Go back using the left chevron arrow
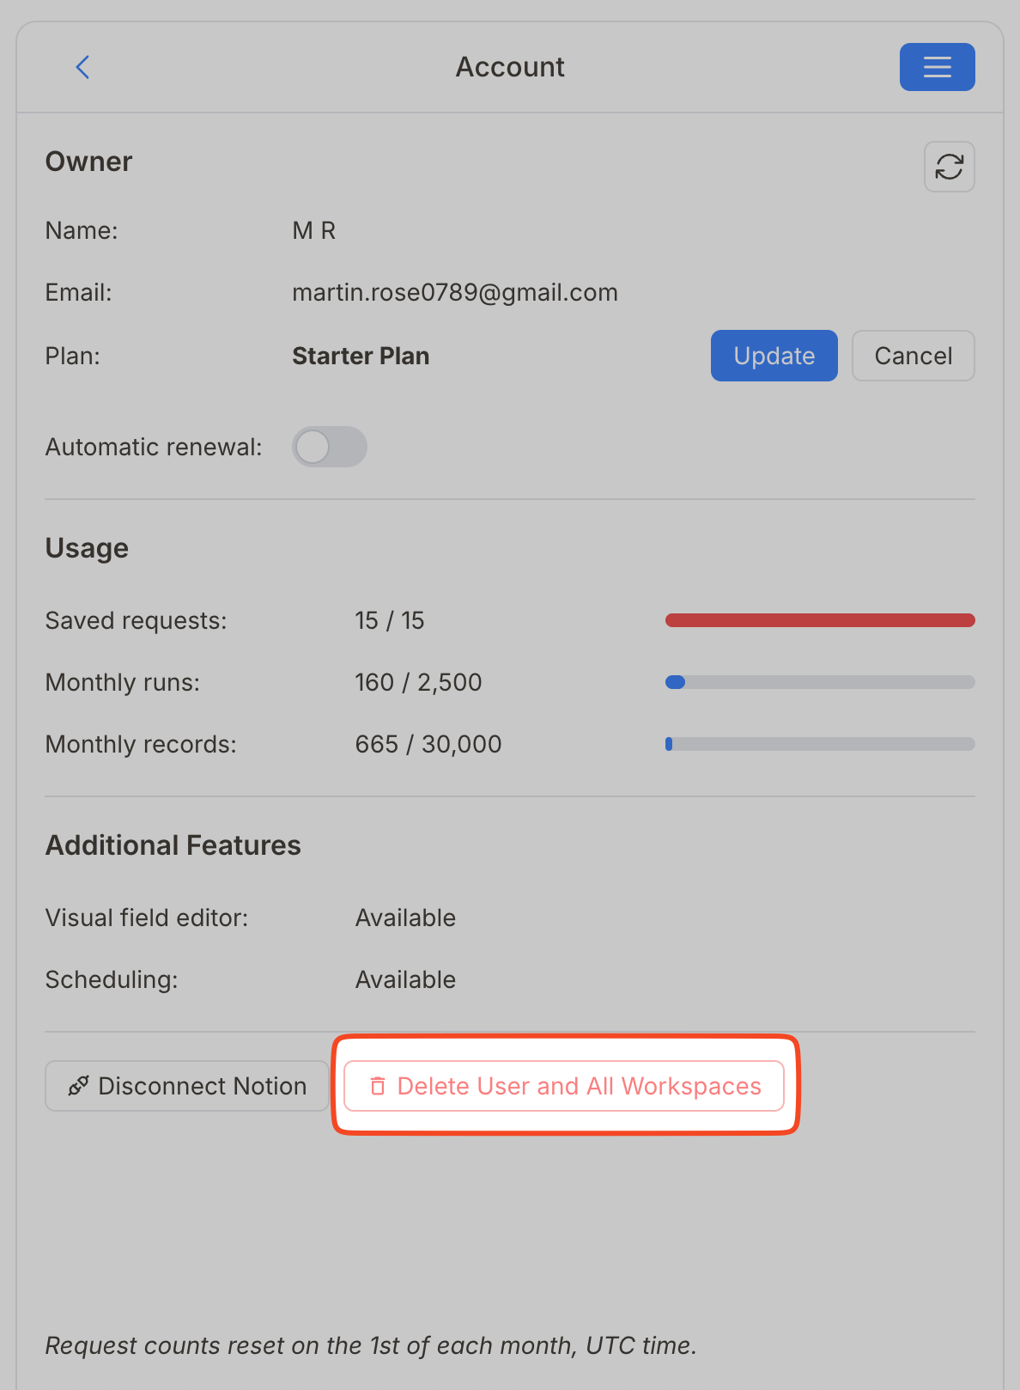Viewport: 1020px width, 1390px height. point(82,67)
